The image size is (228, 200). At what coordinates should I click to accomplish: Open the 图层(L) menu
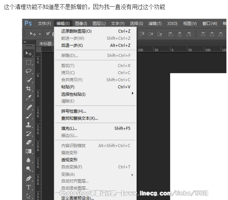tap(99, 24)
